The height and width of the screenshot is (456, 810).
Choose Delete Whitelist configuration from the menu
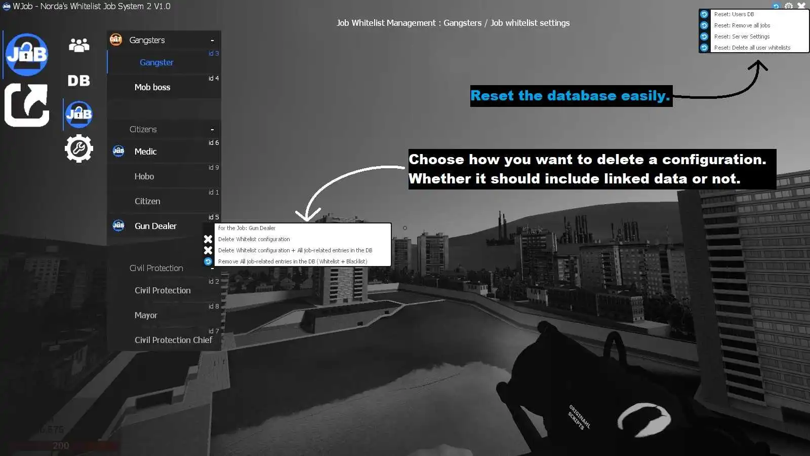click(x=254, y=239)
